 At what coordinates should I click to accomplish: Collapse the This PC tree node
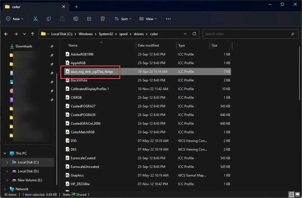[x=5, y=153]
